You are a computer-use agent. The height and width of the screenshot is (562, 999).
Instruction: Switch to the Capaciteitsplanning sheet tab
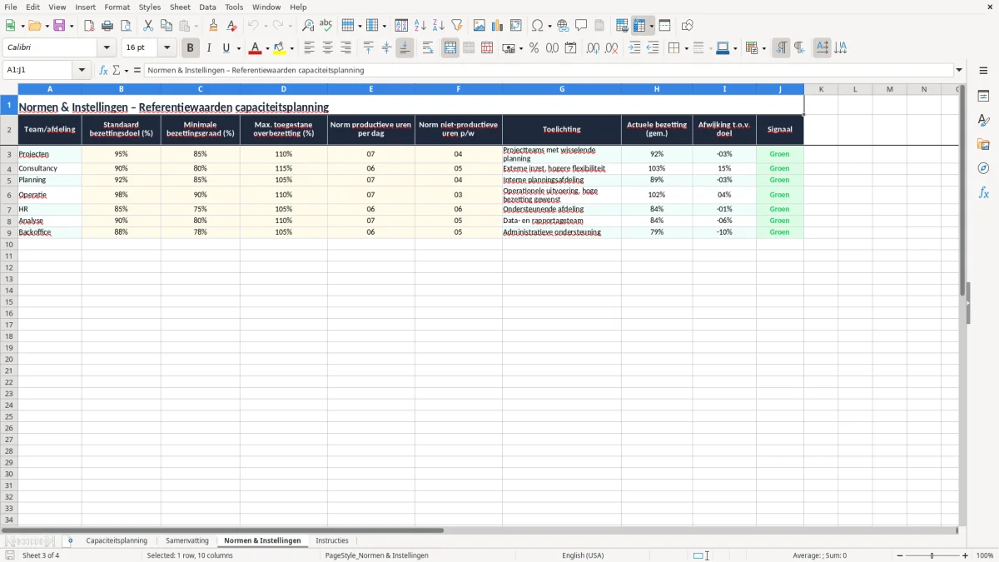(x=117, y=540)
